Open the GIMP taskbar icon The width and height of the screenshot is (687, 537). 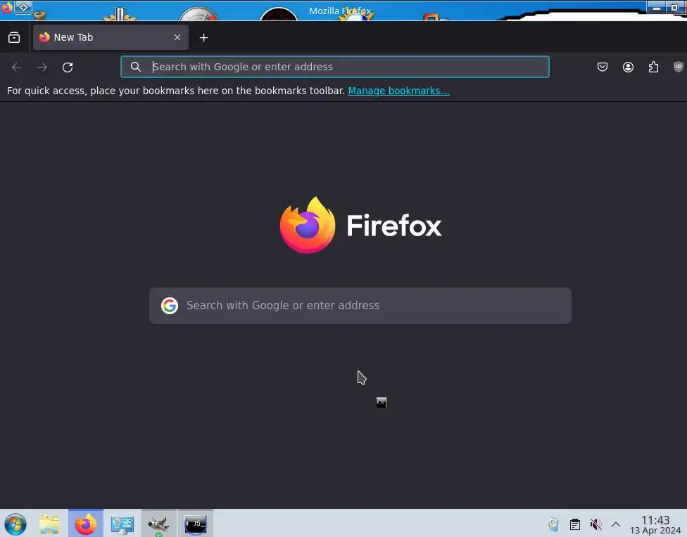158,524
